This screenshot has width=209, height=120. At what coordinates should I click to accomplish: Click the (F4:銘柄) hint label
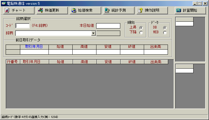[x=40, y=26]
